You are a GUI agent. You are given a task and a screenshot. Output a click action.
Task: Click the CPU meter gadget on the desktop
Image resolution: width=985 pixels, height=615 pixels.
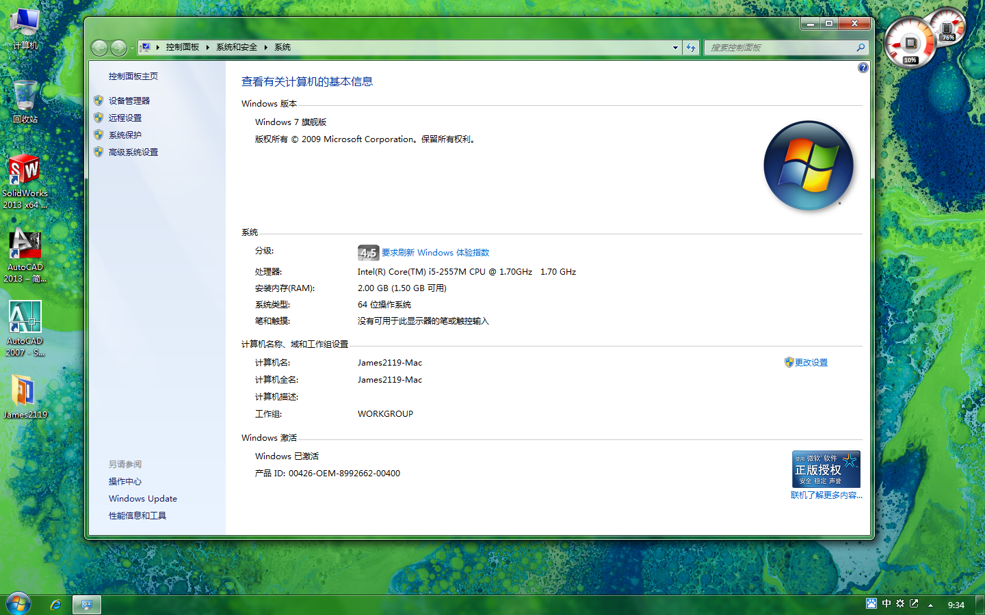[x=910, y=43]
